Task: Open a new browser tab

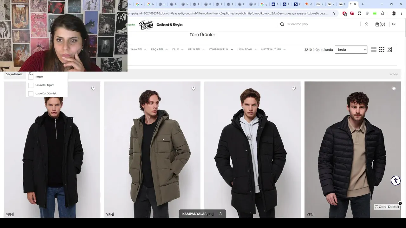Action: point(363,4)
